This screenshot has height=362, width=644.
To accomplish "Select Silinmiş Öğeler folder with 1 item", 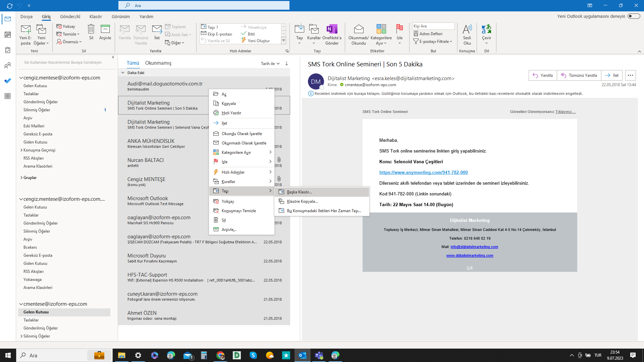I will point(64,110).
